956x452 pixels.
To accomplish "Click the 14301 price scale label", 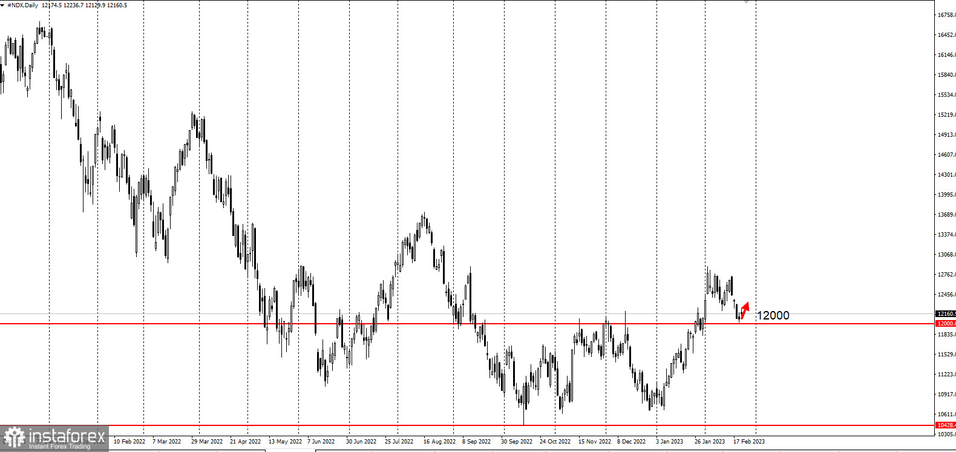I will pyautogui.click(x=947, y=175).
